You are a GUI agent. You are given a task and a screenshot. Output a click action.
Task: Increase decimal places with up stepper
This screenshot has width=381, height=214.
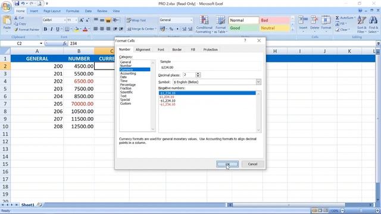coord(198,74)
